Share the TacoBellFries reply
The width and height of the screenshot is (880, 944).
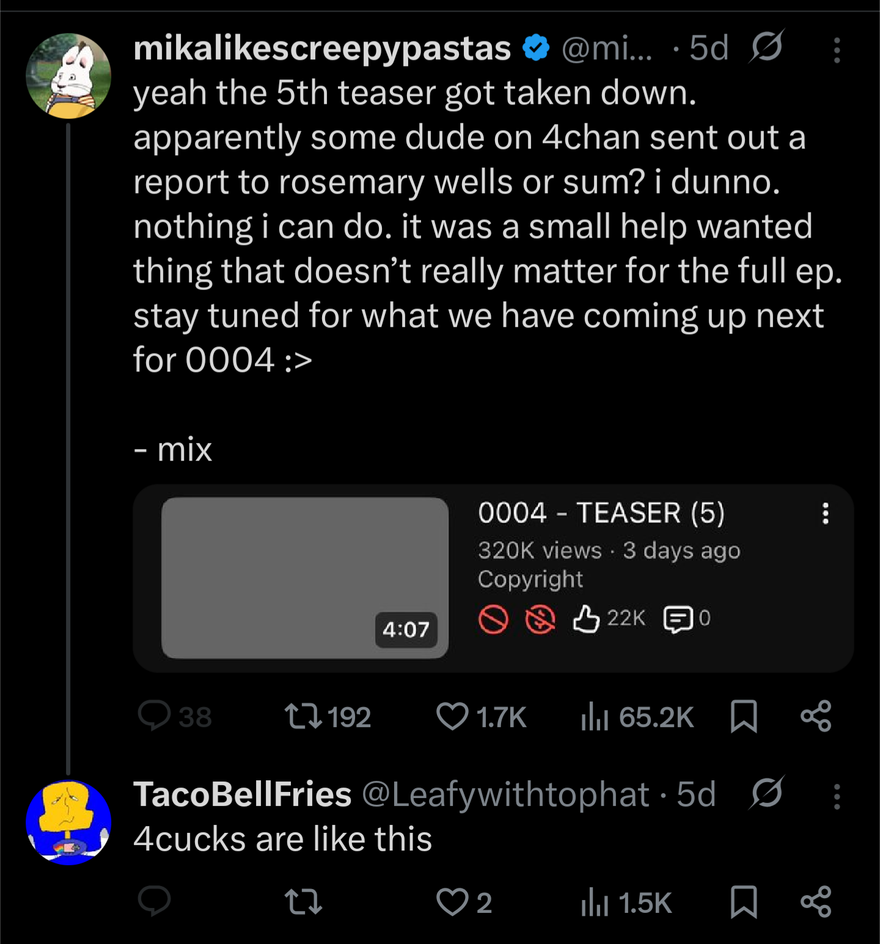tap(816, 902)
